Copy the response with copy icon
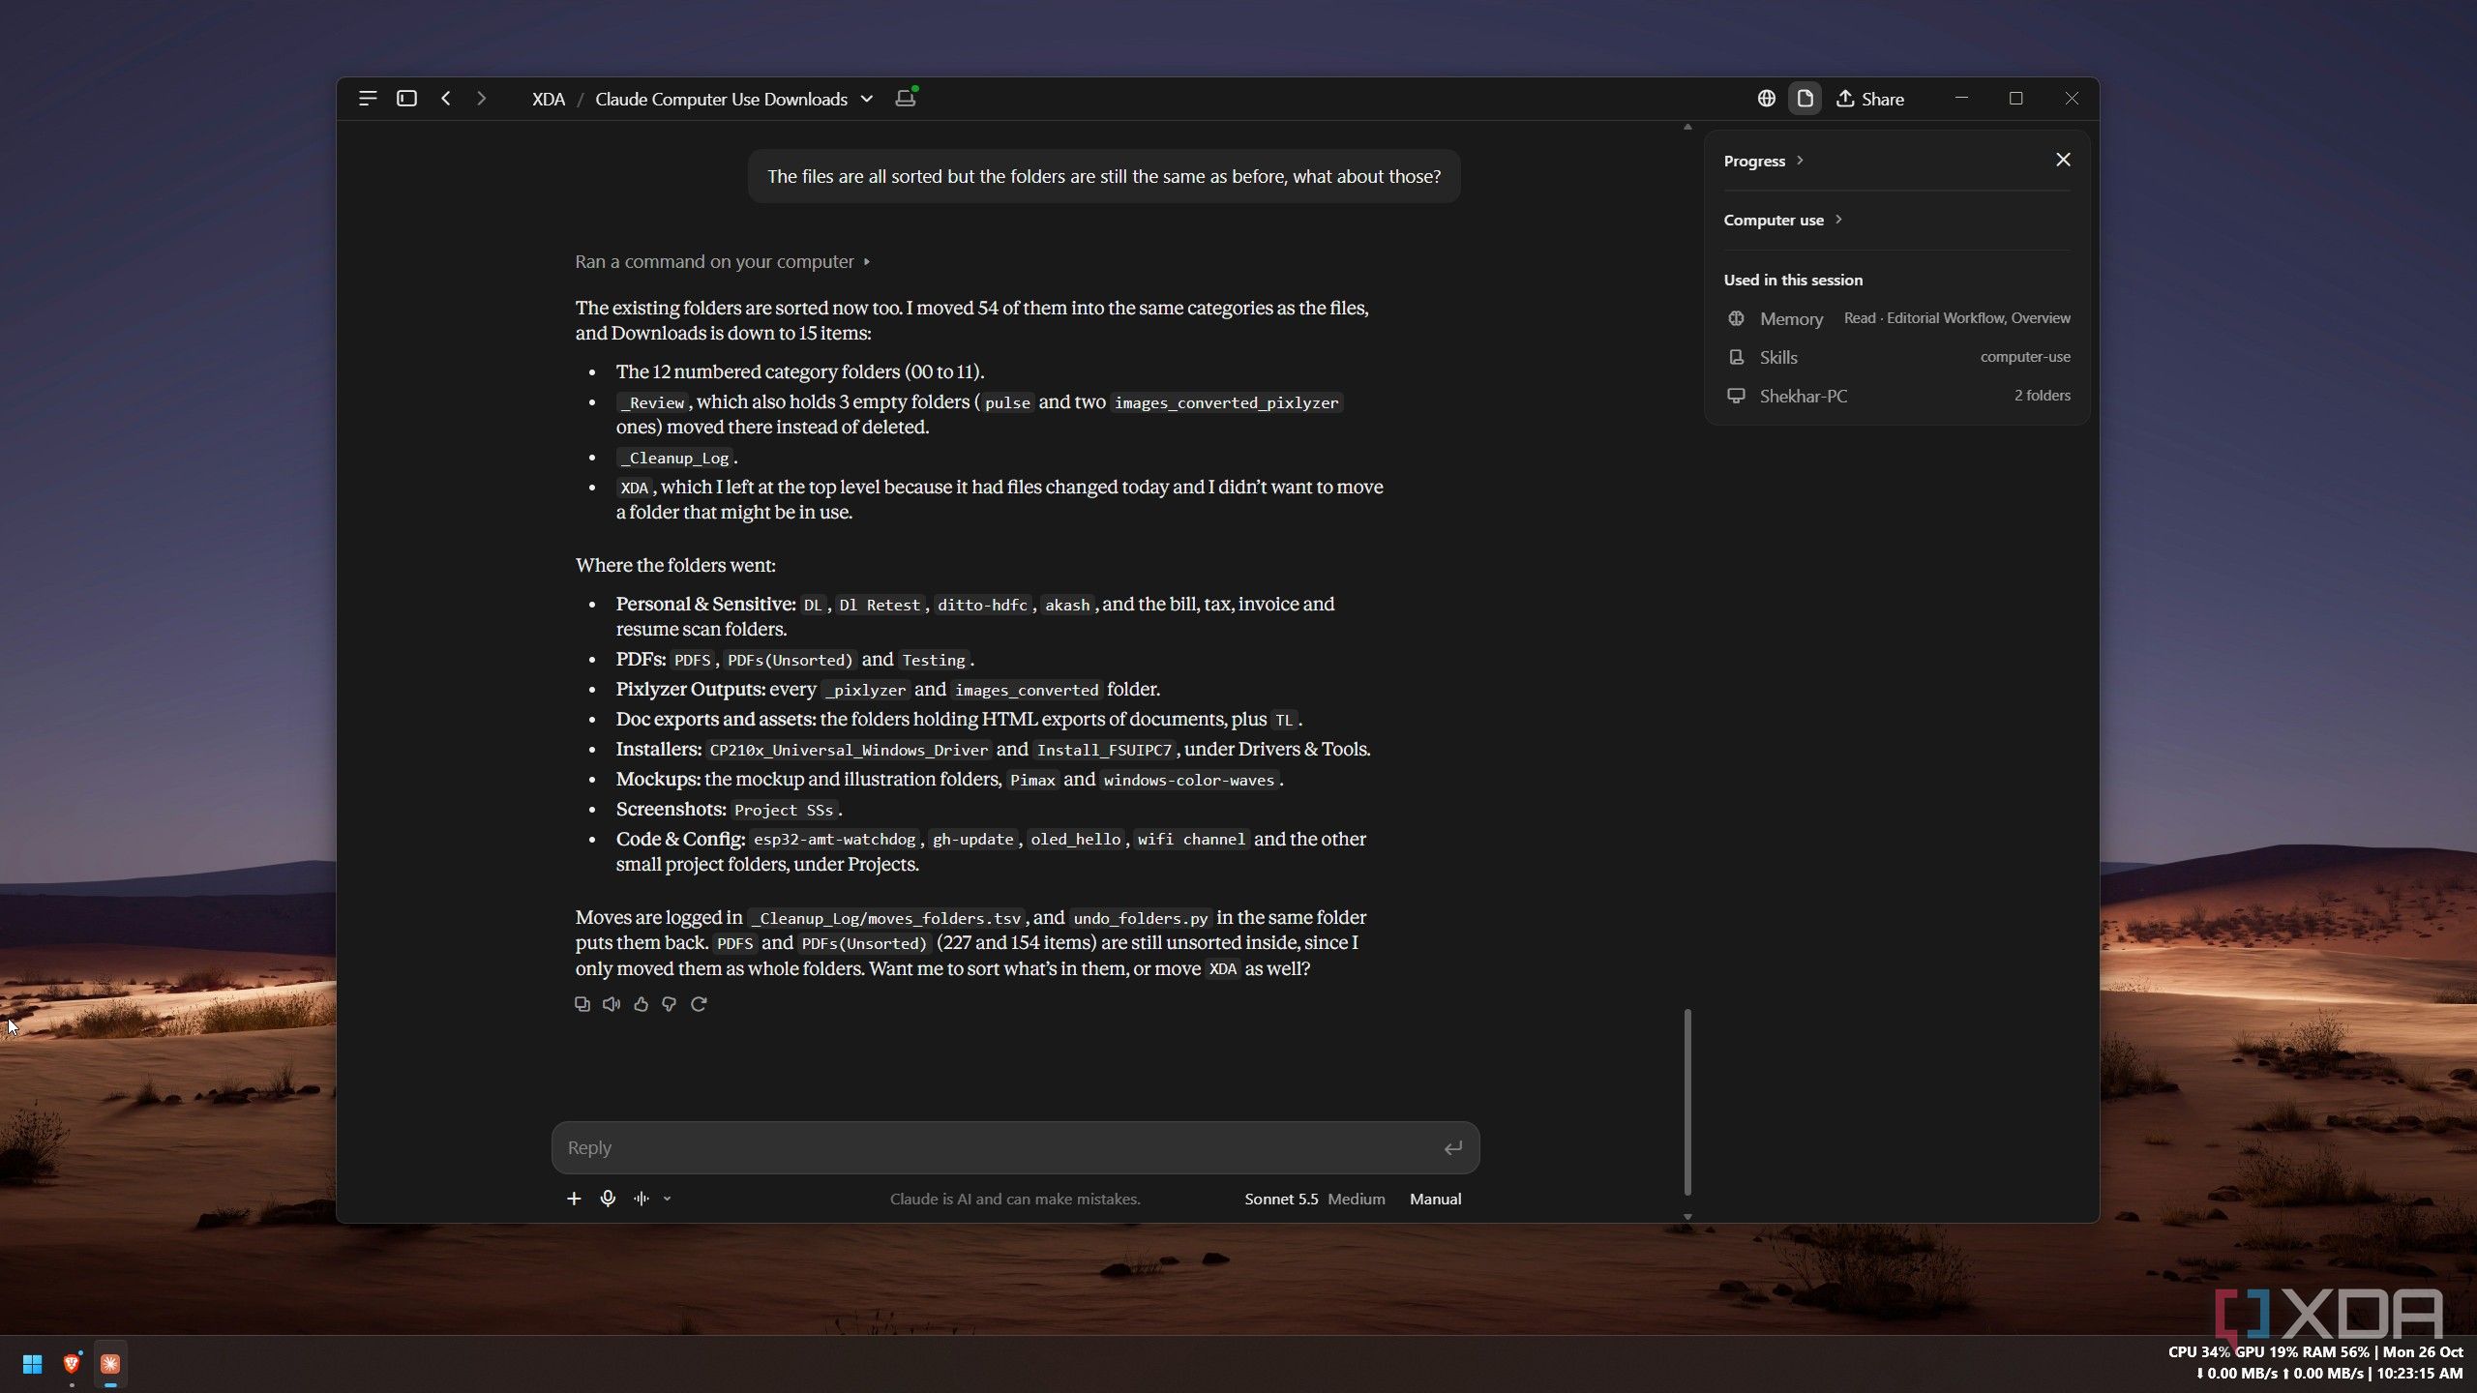This screenshot has height=1393, width=2477. [x=582, y=1004]
